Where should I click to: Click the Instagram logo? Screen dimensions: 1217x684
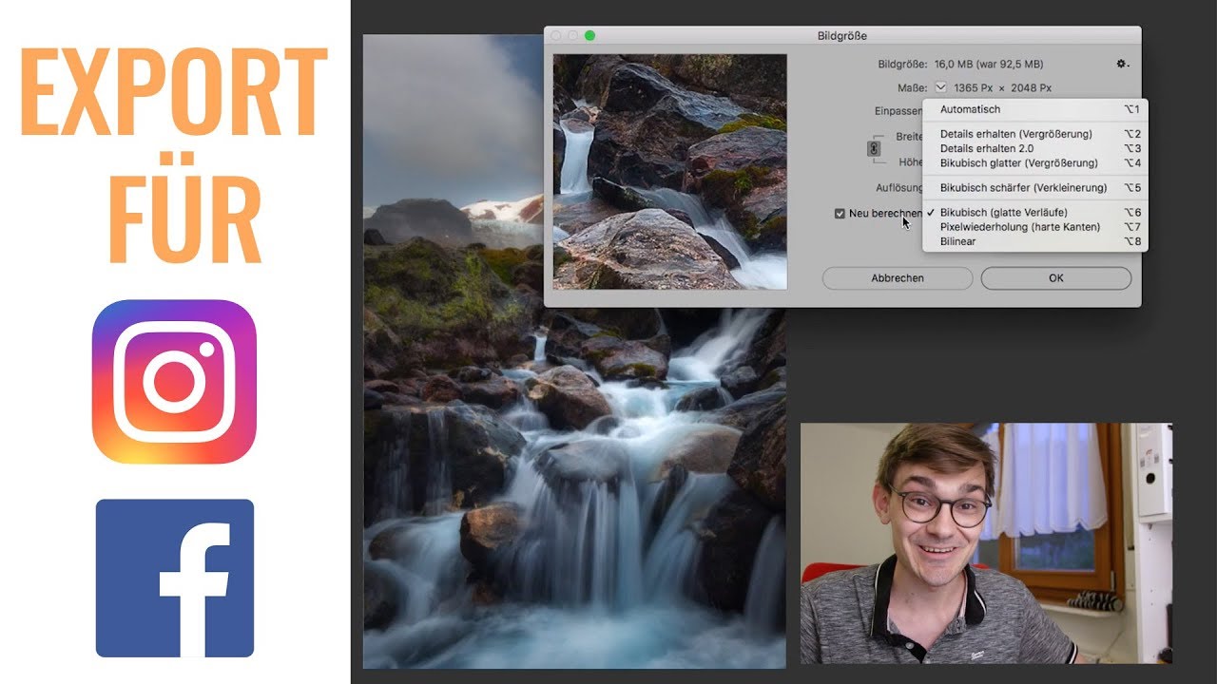175,381
